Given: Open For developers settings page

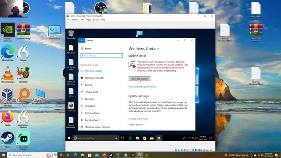Looking at the screenshot, I should [92, 120].
